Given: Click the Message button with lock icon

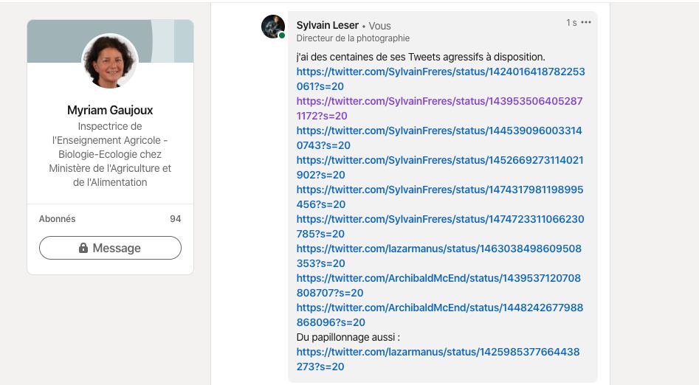Looking at the screenshot, I should tap(110, 248).
